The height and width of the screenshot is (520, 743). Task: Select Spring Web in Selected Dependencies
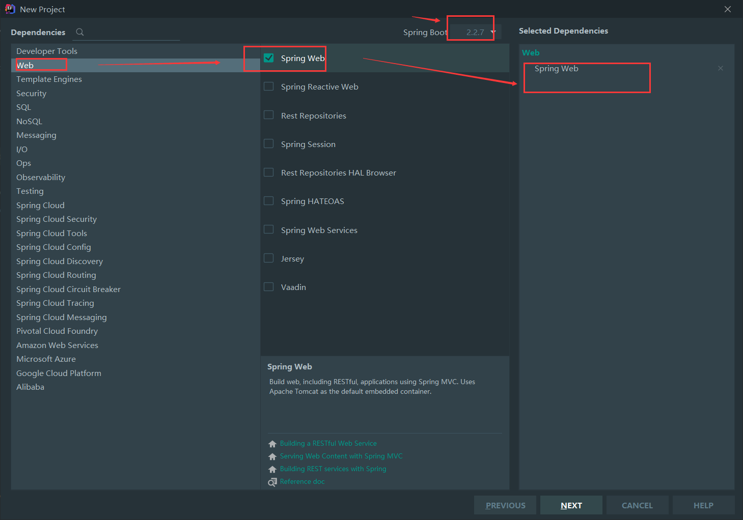[x=556, y=68]
